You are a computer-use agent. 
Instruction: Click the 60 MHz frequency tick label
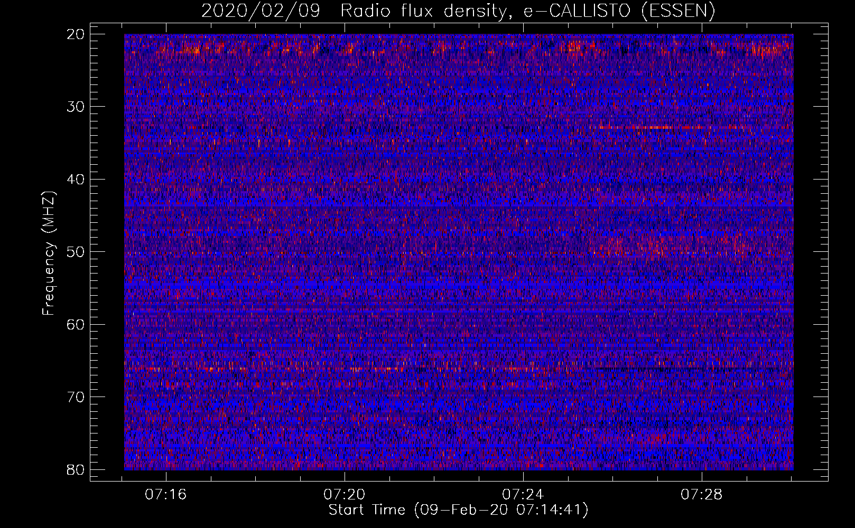76,324
